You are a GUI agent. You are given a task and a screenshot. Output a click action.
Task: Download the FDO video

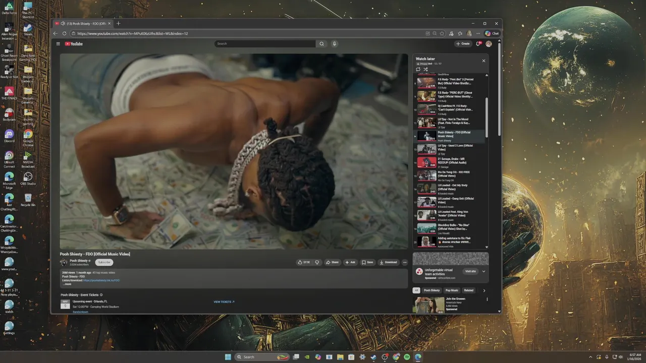[388, 262]
